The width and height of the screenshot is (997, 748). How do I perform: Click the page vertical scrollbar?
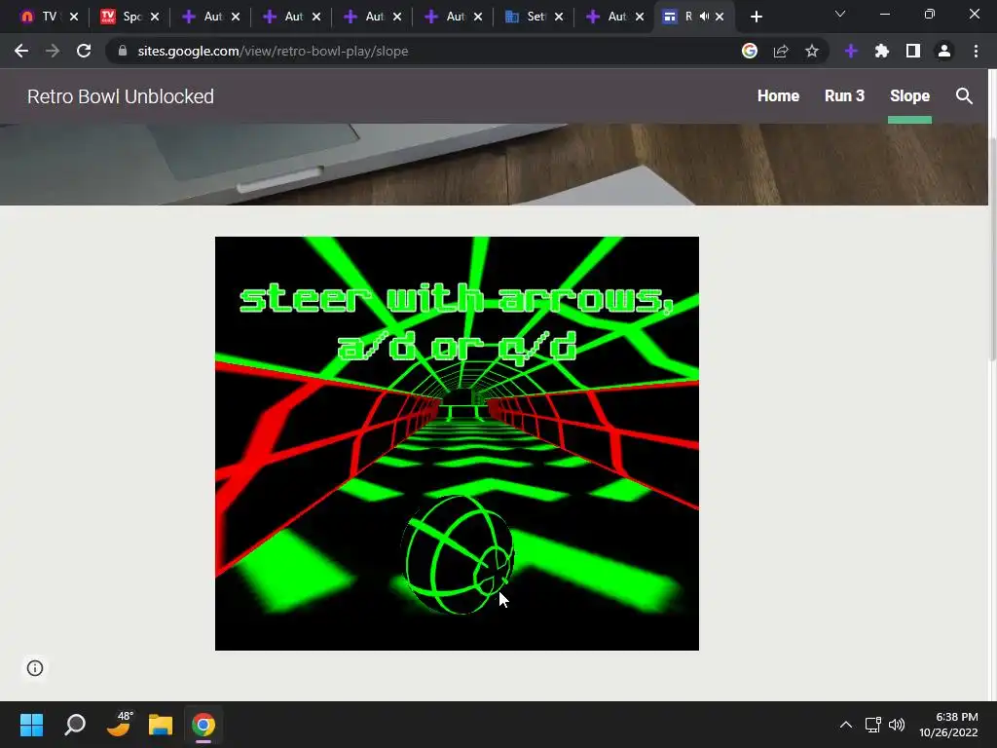[x=992, y=248]
